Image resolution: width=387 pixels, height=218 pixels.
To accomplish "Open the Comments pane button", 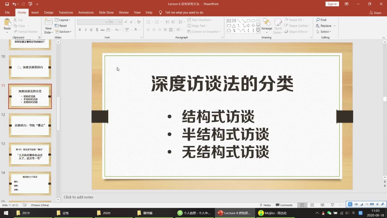I will click(x=284, y=205).
